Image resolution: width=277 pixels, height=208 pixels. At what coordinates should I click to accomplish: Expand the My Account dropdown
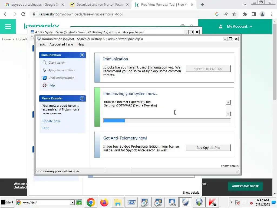click(x=236, y=27)
